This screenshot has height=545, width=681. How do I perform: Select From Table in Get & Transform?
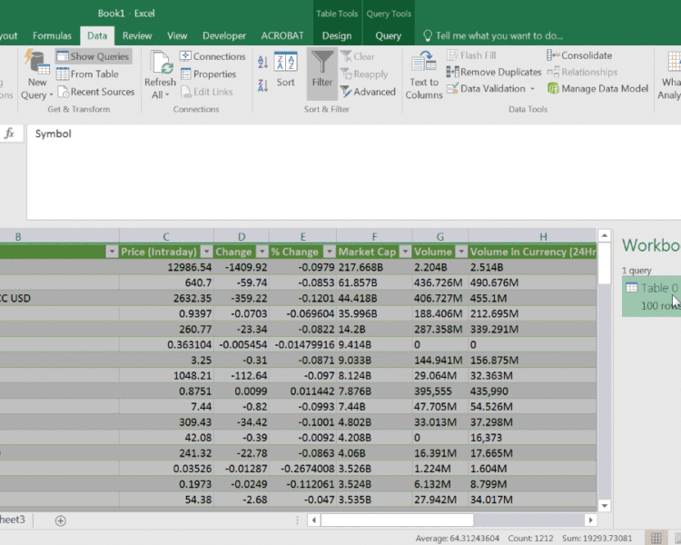coord(88,74)
